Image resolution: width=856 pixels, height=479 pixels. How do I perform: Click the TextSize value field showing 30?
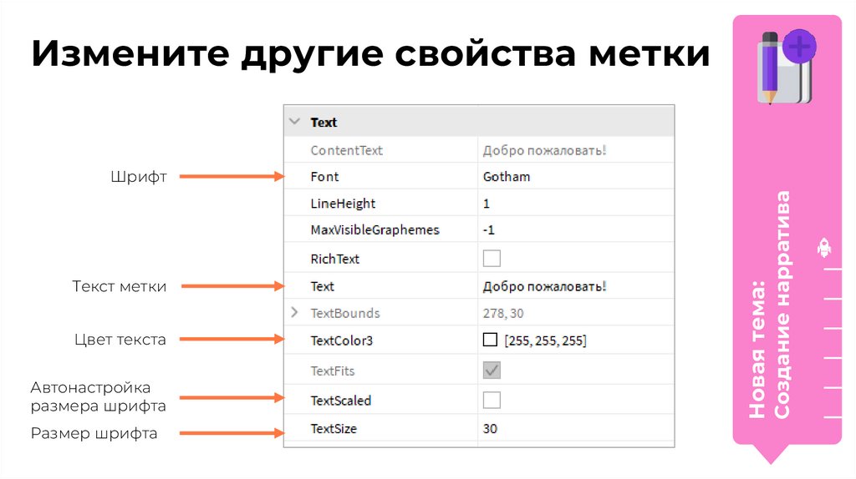[575, 429]
